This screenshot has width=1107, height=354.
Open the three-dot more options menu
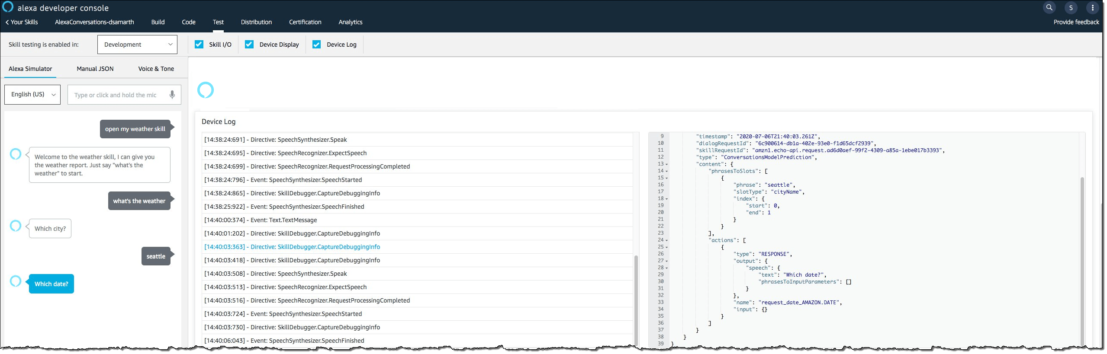tap(1092, 8)
